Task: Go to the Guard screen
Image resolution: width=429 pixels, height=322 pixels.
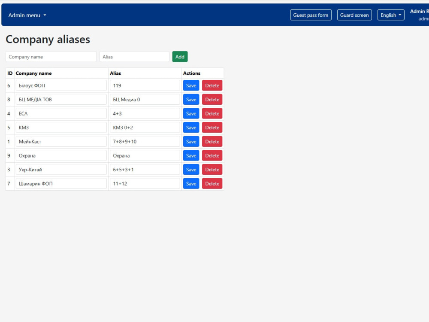Action: click(x=354, y=15)
